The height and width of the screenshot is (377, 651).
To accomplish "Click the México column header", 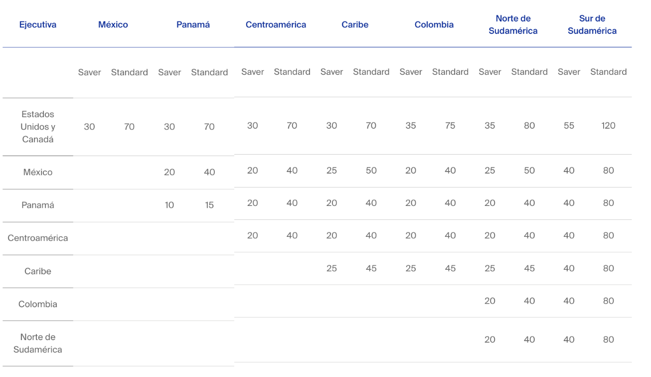I will [x=113, y=24].
